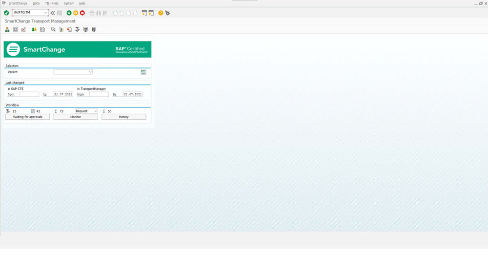Click the Previous Page icon
Screen dimensions: 488x257
pos(122,13)
